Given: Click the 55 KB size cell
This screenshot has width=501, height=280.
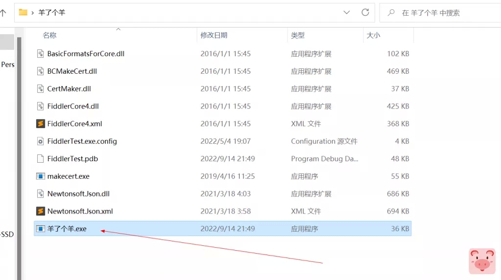Looking at the screenshot, I should point(400,176).
